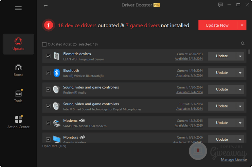
Task: Open dropdown beside Realtek Audio Update
Action: click(240, 90)
